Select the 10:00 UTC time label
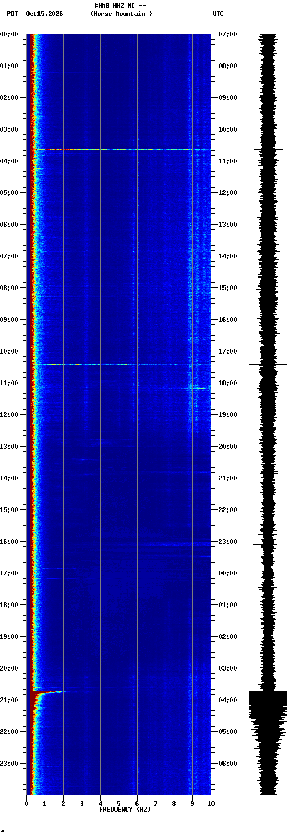This screenshot has height=837, width=291. [x=228, y=129]
